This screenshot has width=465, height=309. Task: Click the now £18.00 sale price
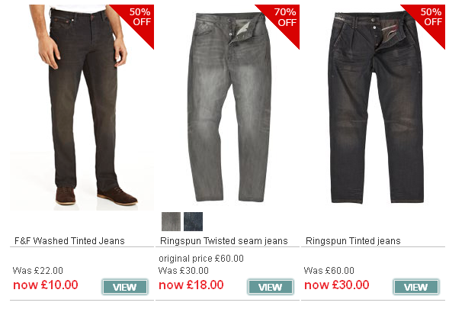[x=191, y=285]
